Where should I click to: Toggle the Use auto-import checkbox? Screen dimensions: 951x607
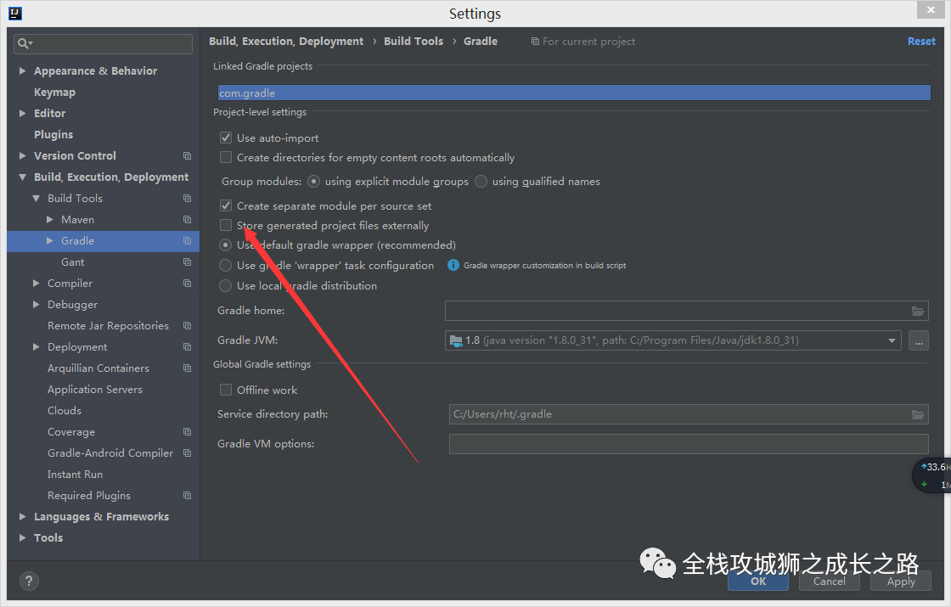pos(226,138)
